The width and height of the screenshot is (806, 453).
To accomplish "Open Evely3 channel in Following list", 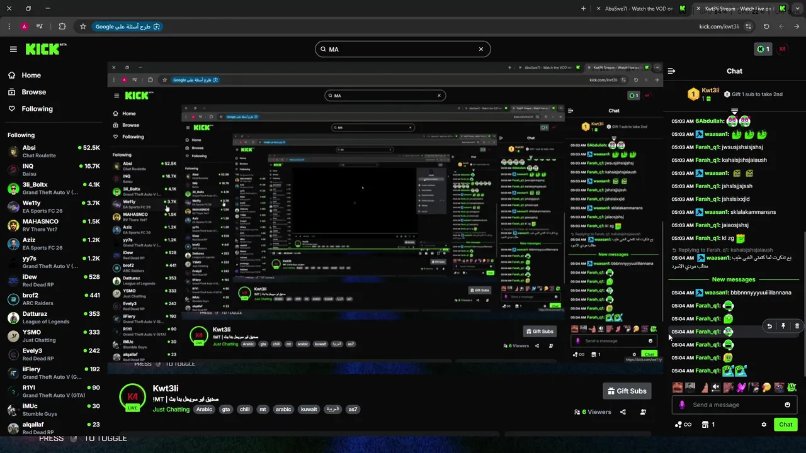I will tap(54, 354).
